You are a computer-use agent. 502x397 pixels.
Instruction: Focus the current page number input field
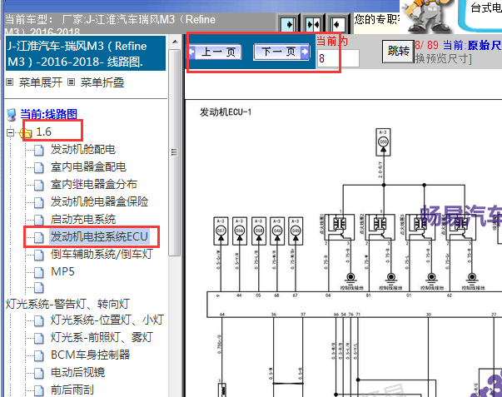pyautogui.click(x=338, y=58)
